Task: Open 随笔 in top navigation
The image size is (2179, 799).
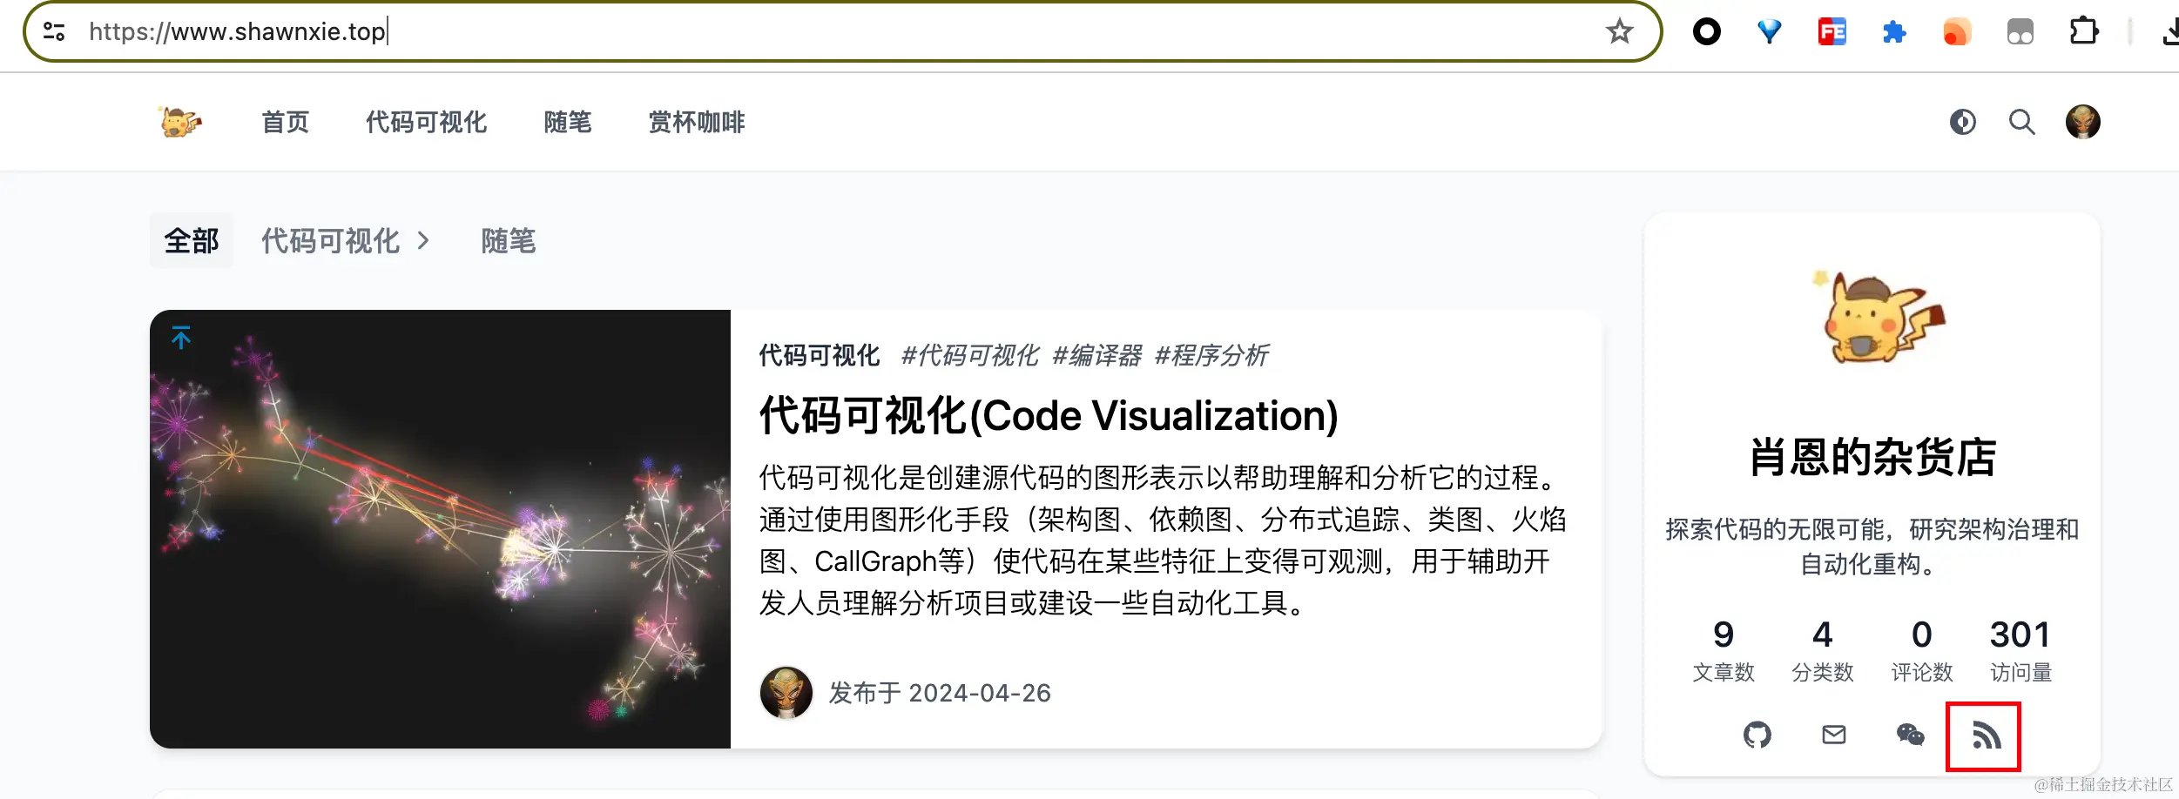Action: pyautogui.click(x=568, y=122)
